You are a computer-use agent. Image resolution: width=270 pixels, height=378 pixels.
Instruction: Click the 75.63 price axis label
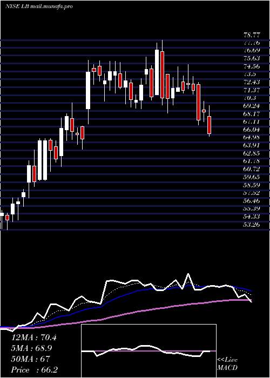(x=252, y=59)
